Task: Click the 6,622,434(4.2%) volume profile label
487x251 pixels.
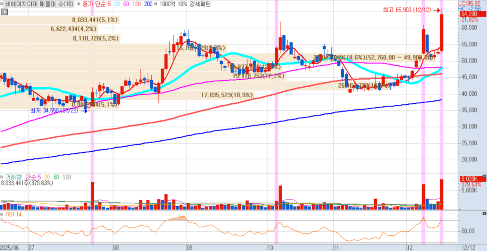Action: point(74,29)
